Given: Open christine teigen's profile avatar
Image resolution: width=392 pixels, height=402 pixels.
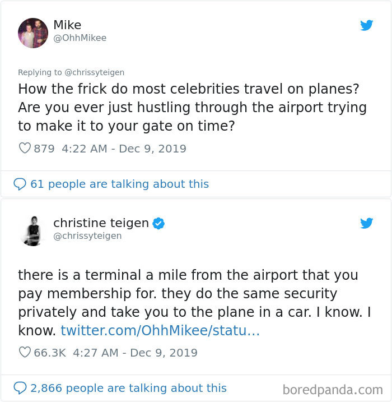Looking at the screenshot, I should (x=33, y=230).
